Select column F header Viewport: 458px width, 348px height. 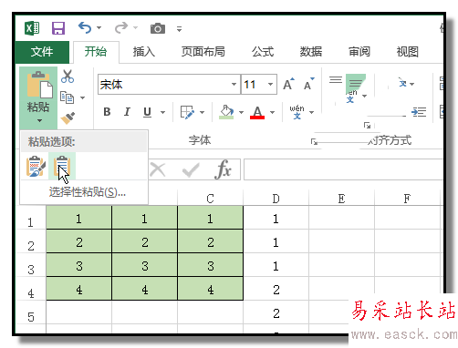tap(407, 199)
